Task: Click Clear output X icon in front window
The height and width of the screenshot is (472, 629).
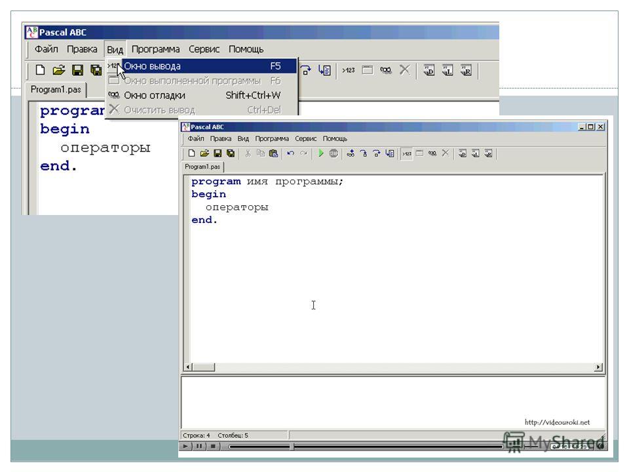Action: (x=446, y=153)
